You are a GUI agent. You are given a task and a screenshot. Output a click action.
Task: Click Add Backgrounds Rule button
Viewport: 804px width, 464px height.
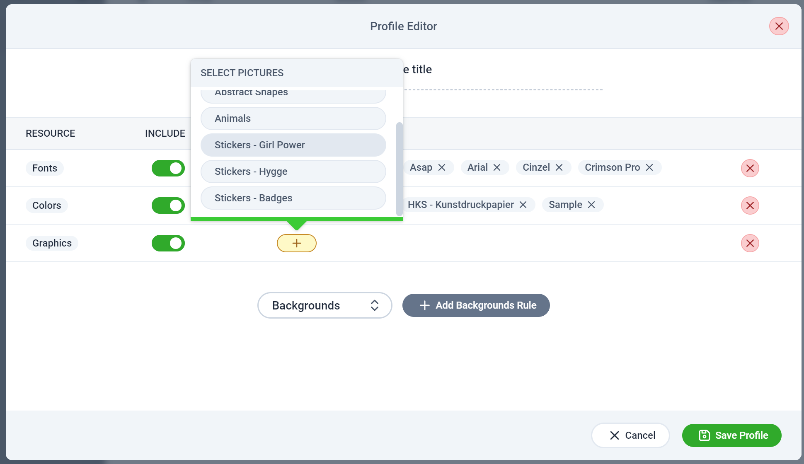click(476, 305)
